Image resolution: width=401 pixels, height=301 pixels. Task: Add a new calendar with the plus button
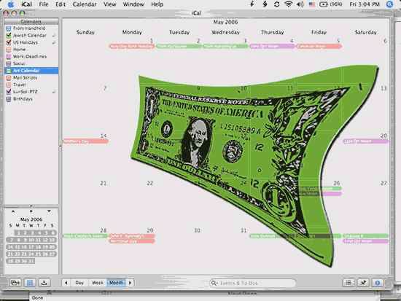click(x=15, y=283)
